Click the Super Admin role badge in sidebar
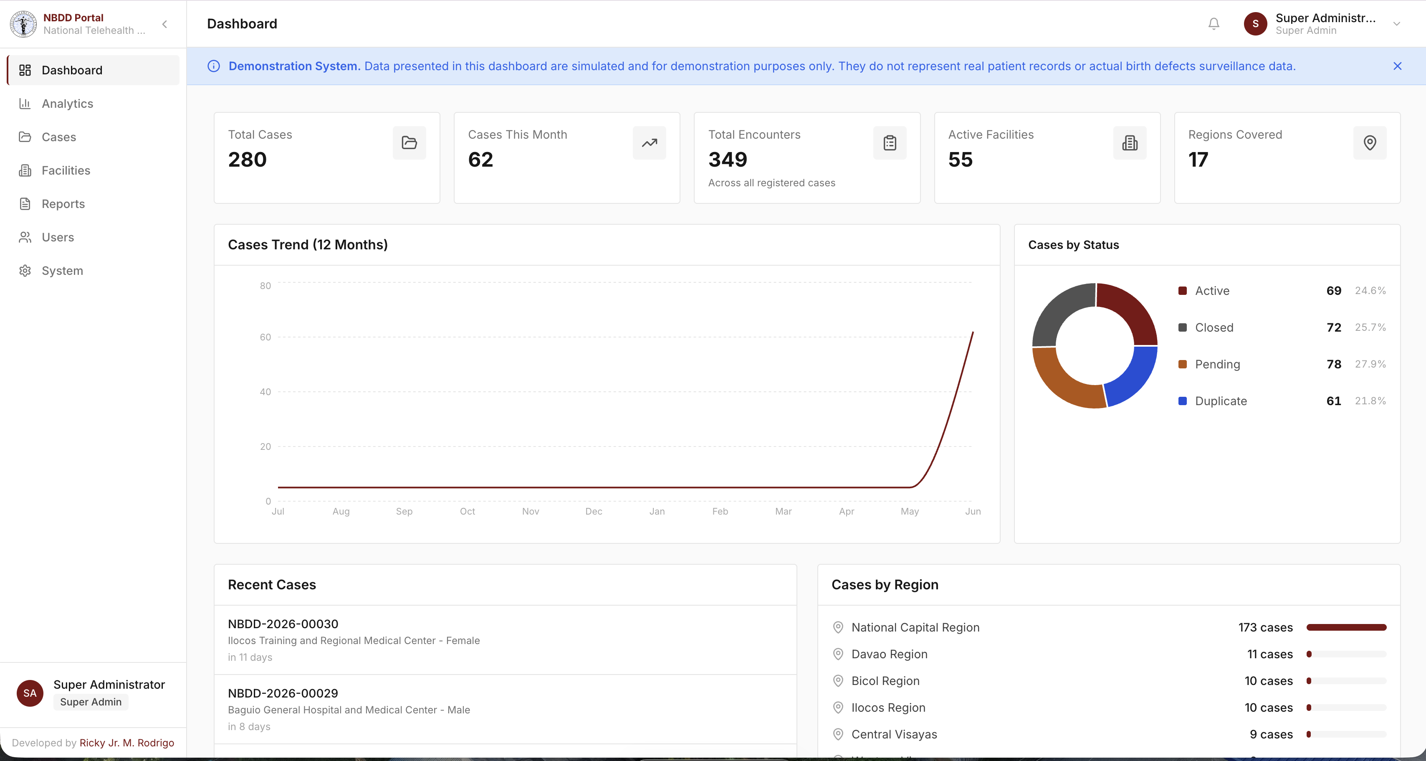 [x=91, y=702]
